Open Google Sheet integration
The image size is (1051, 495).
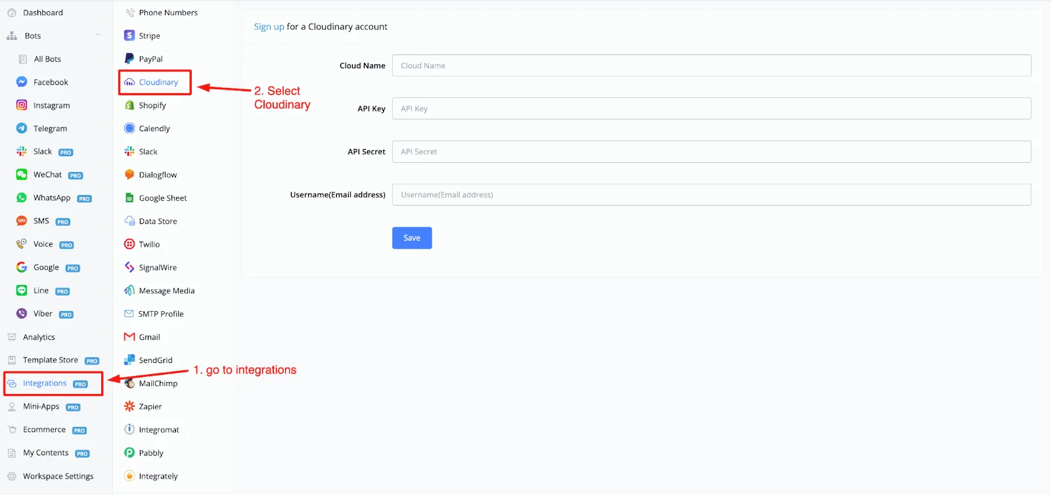click(162, 198)
